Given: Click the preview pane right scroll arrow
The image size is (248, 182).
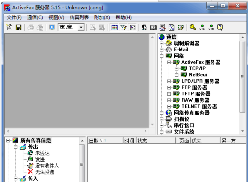Looking at the screenshot, I should (x=145, y=131).
